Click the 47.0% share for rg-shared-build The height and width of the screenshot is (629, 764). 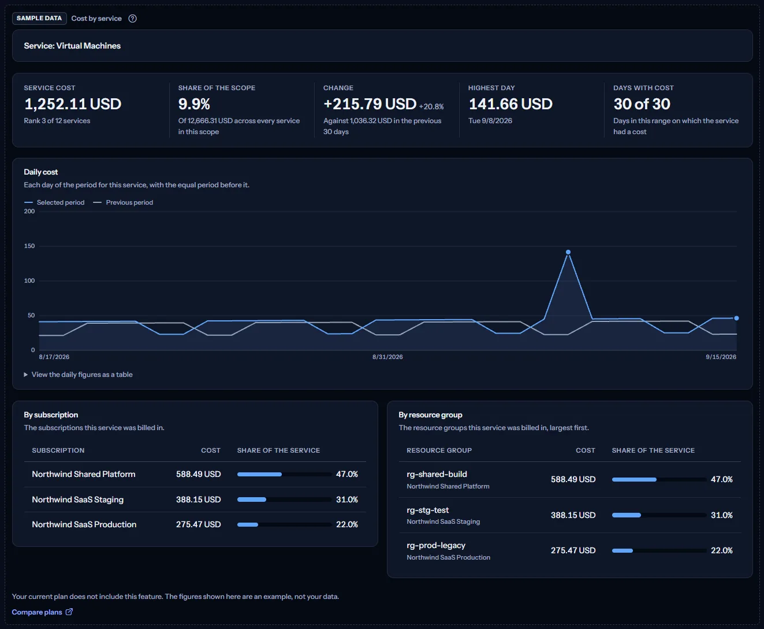[722, 479]
